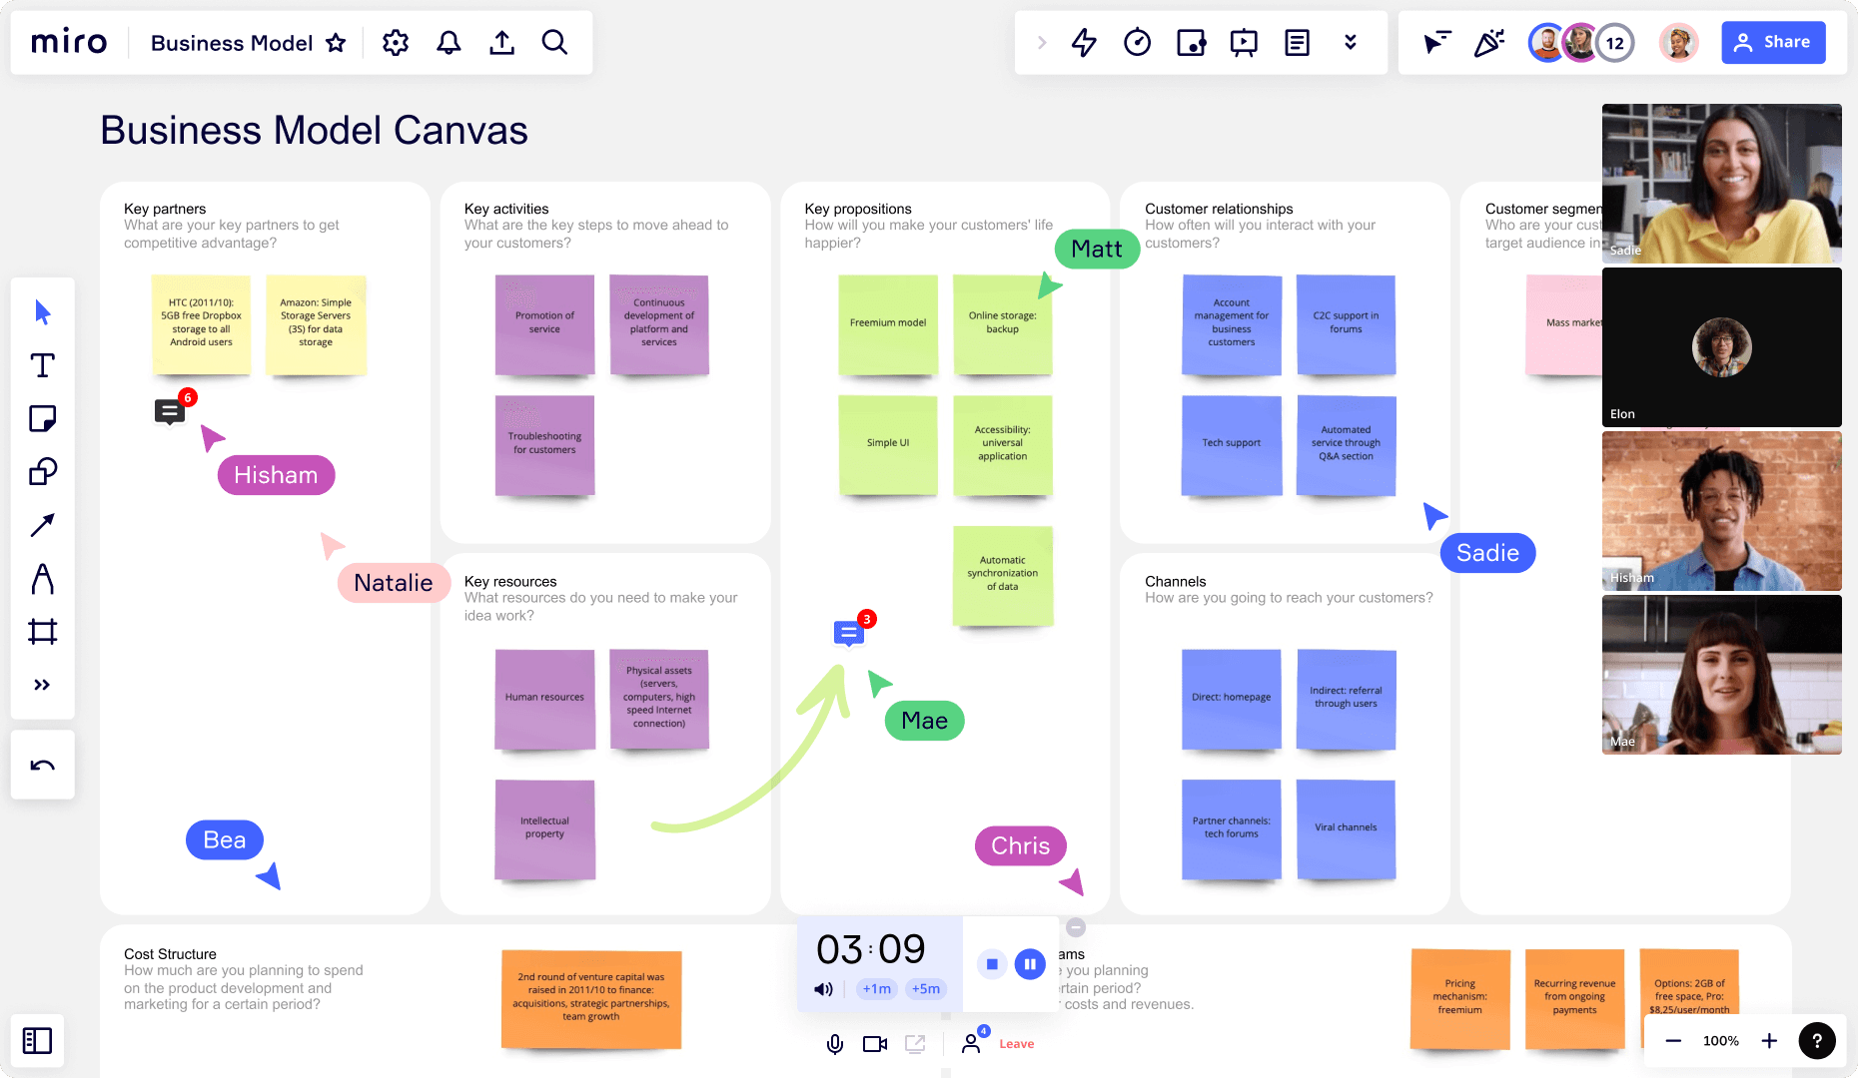Mute the microphone

(x=834, y=1043)
